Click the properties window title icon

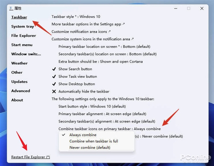[11, 9]
